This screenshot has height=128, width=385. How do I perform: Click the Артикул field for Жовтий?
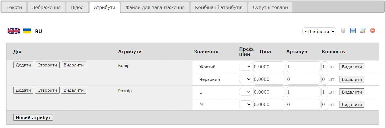coord(303,67)
